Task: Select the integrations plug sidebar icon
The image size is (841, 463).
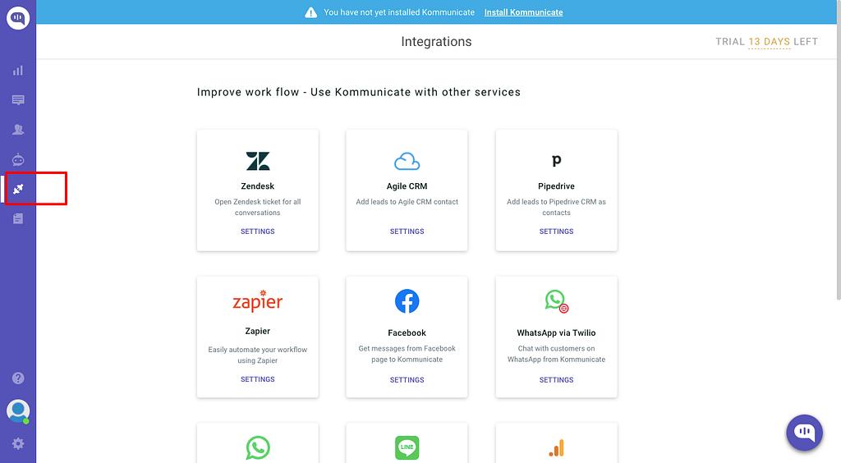Action: coord(18,189)
